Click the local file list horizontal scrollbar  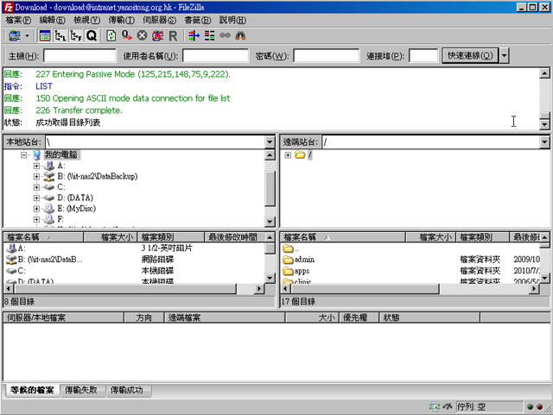coord(125,289)
